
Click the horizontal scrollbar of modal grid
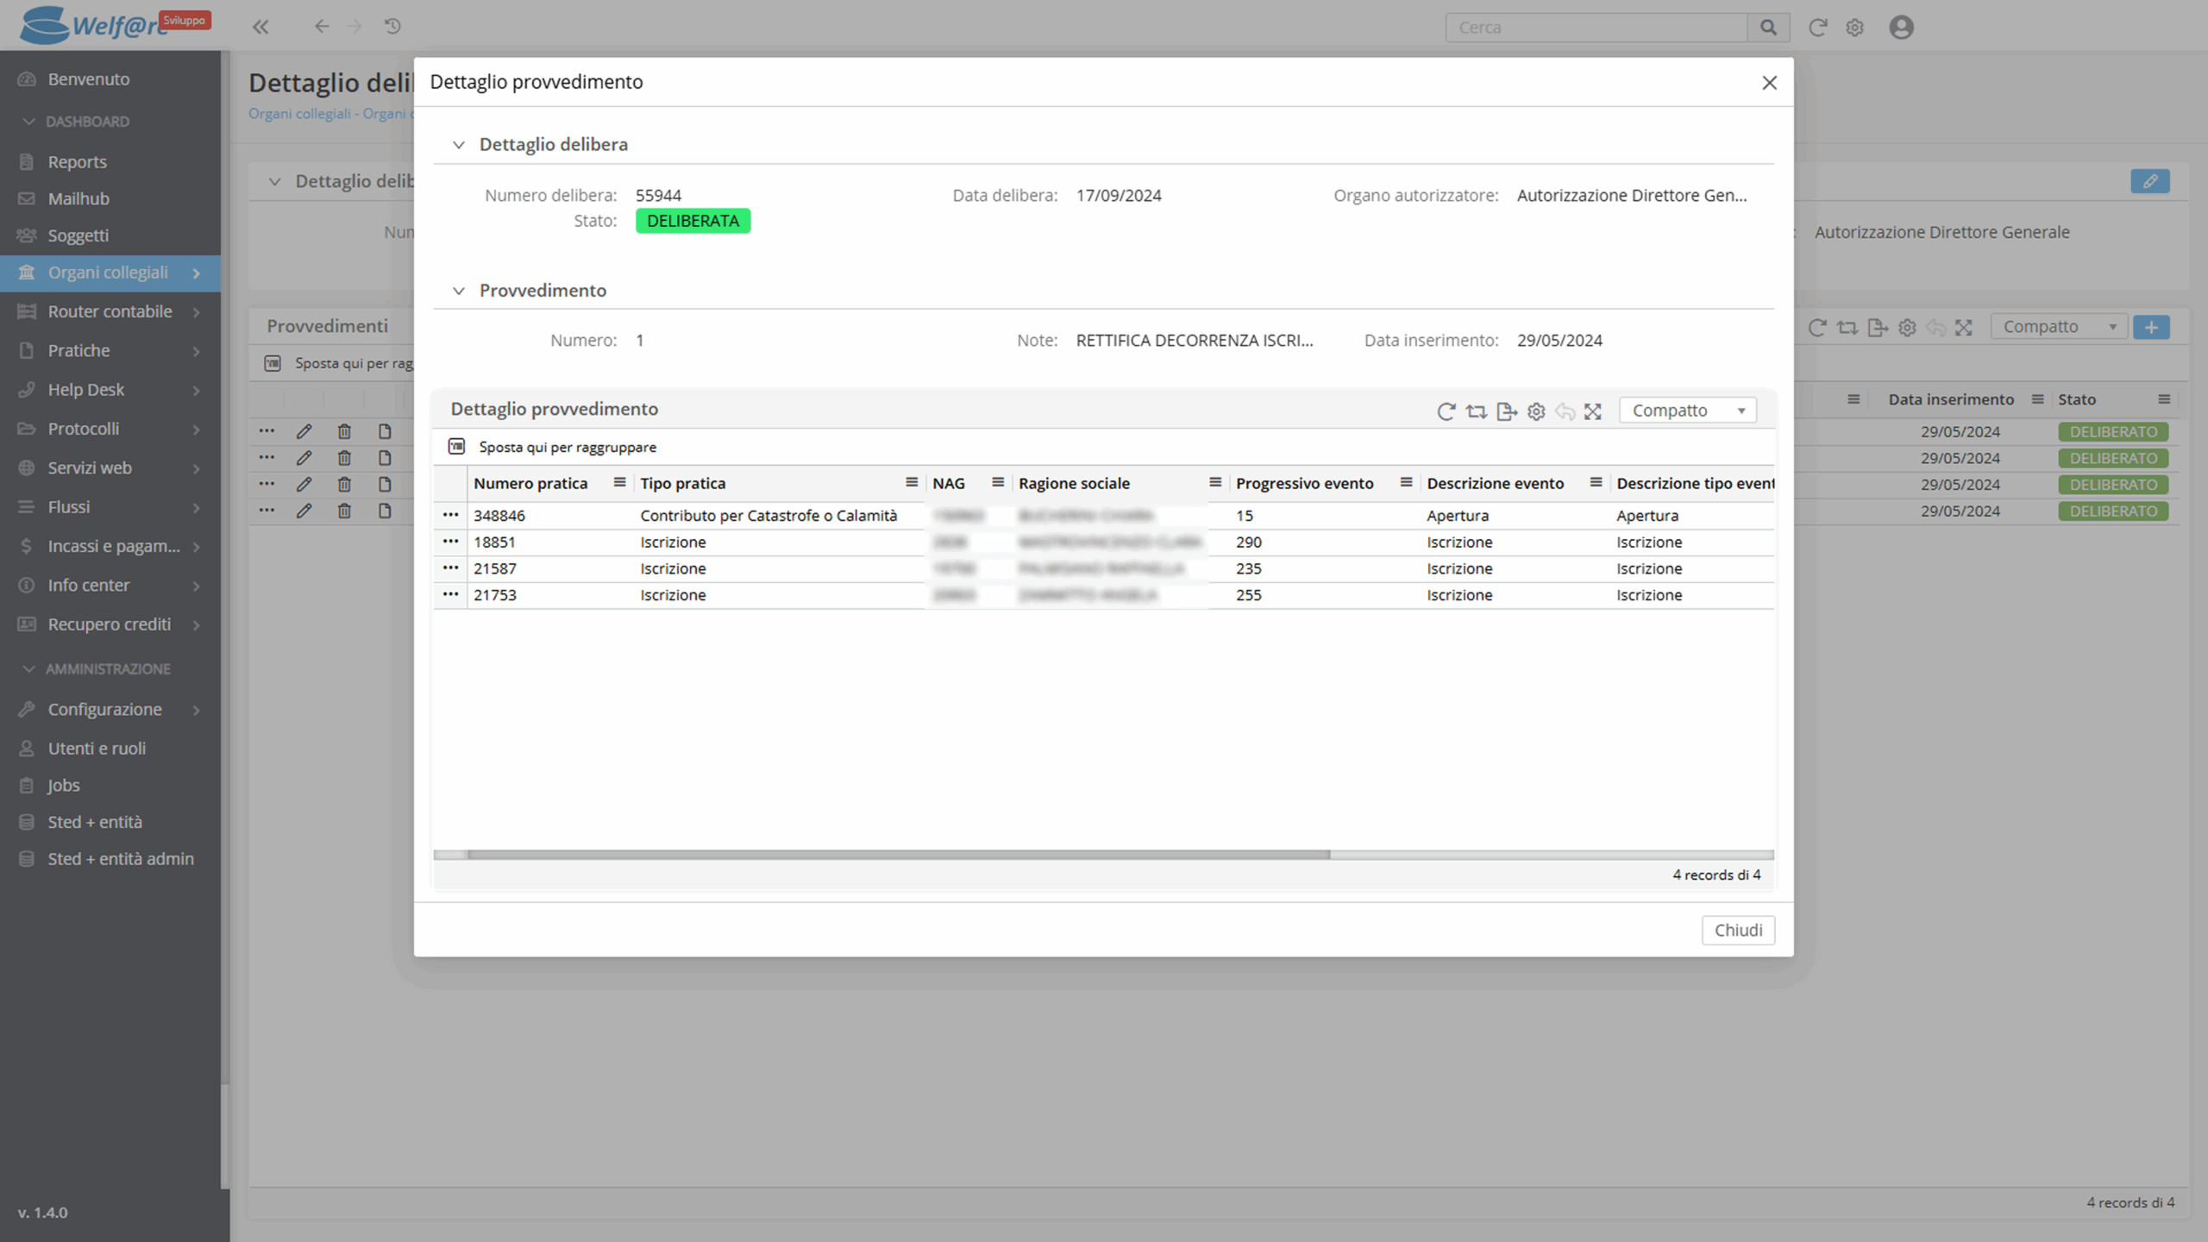pyautogui.click(x=899, y=855)
